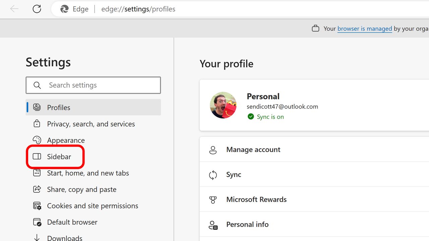Click the Default browser icon

click(x=37, y=222)
